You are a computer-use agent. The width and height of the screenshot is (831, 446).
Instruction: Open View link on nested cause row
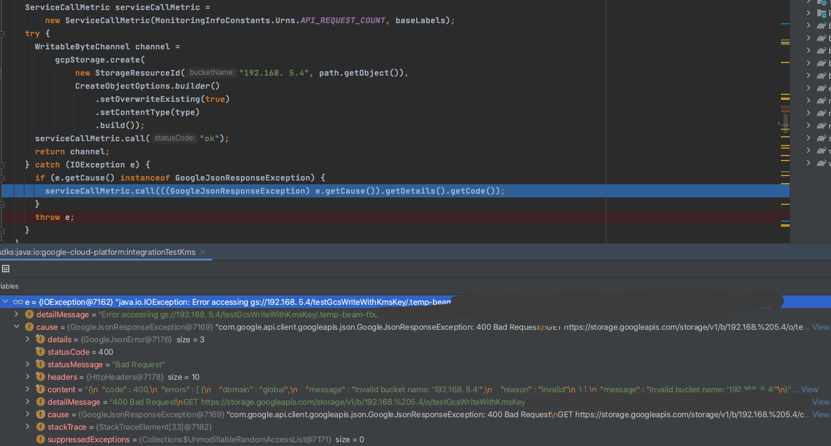pos(820,414)
